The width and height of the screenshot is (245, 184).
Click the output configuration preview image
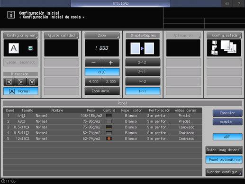coord(224,48)
